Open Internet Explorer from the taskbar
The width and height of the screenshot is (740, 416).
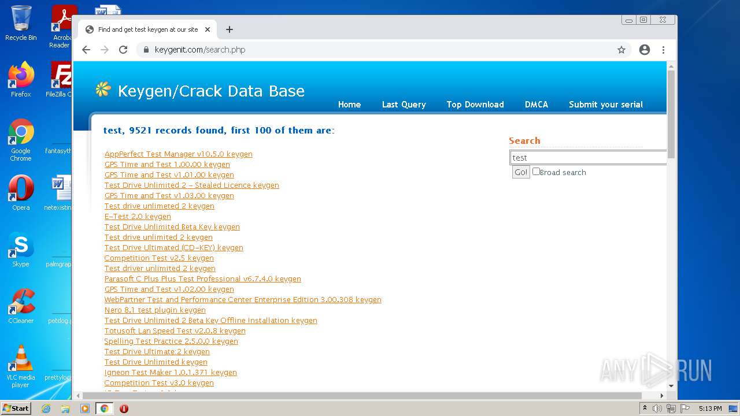pos(46,408)
